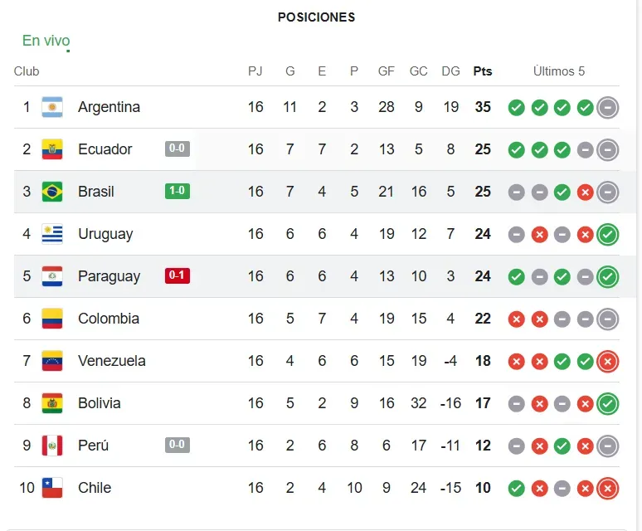Viewport: 642px width, 531px height.
Task: Click the Ecuador flag icon
Action: coord(52,149)
